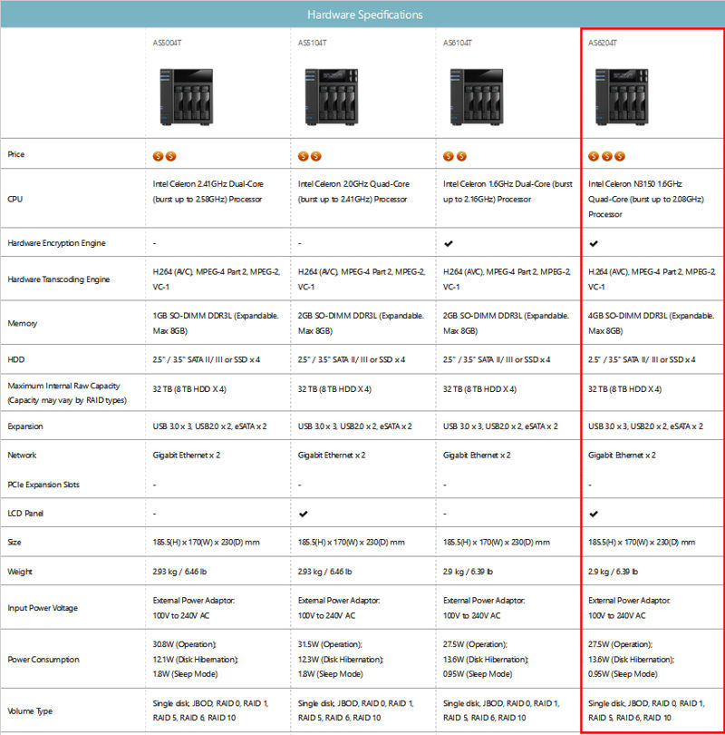This screenshot has height=735, width=725.
Task: Click AS5004T H.264 transcoding cell
Action: tap(217, 279)
